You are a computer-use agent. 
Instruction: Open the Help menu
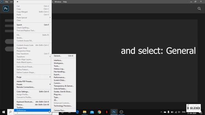point(65,2)
